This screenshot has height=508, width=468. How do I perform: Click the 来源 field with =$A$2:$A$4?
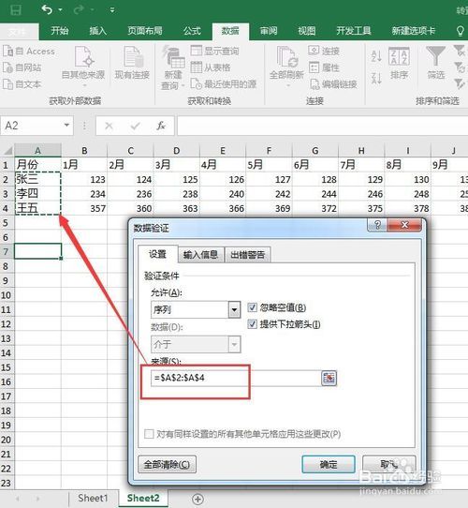pos(236,378)
